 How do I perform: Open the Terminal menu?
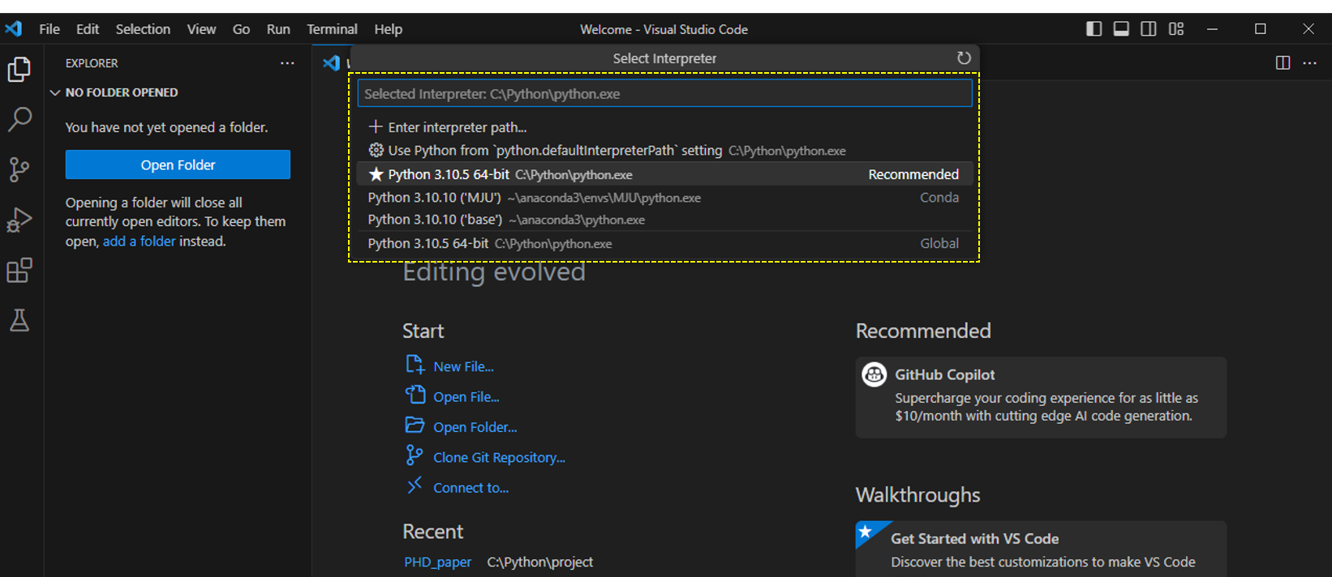pos(332,29)
